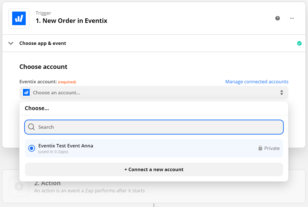The width and height of the screenshot is (308, 207).
Task: Click the used in 0 Zaps text
Action: (x=53, y=152)
